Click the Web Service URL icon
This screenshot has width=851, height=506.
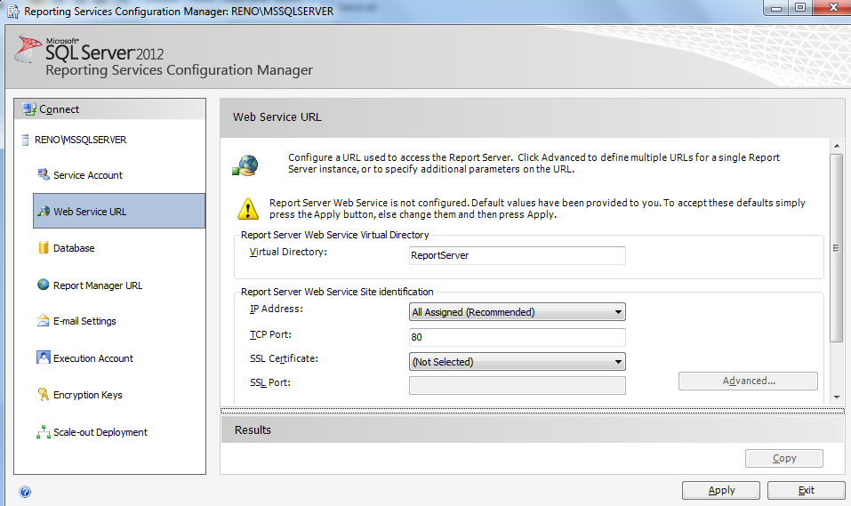[x=44, y=211]
